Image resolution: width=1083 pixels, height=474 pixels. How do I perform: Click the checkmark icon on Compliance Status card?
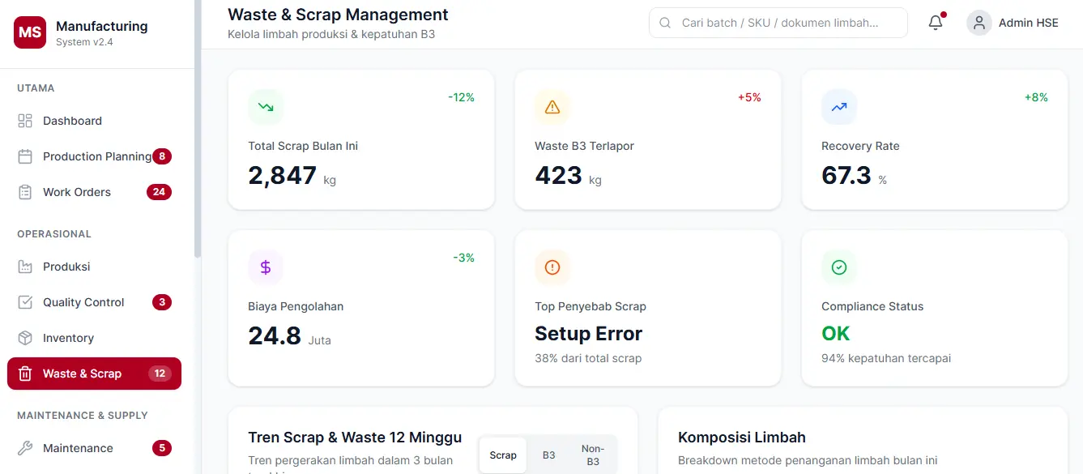pos(839,267)
